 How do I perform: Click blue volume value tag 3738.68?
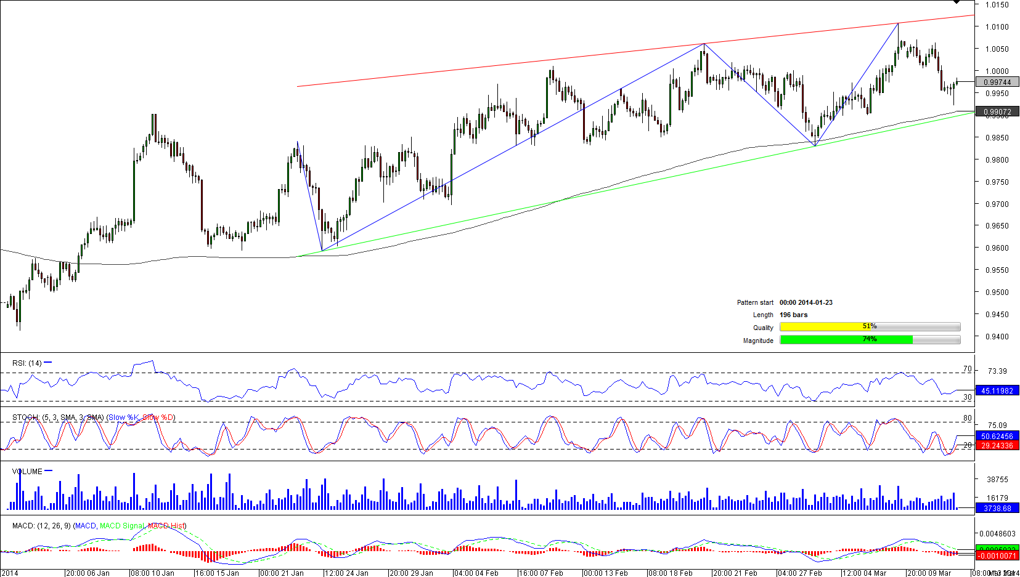pos(997,508)
